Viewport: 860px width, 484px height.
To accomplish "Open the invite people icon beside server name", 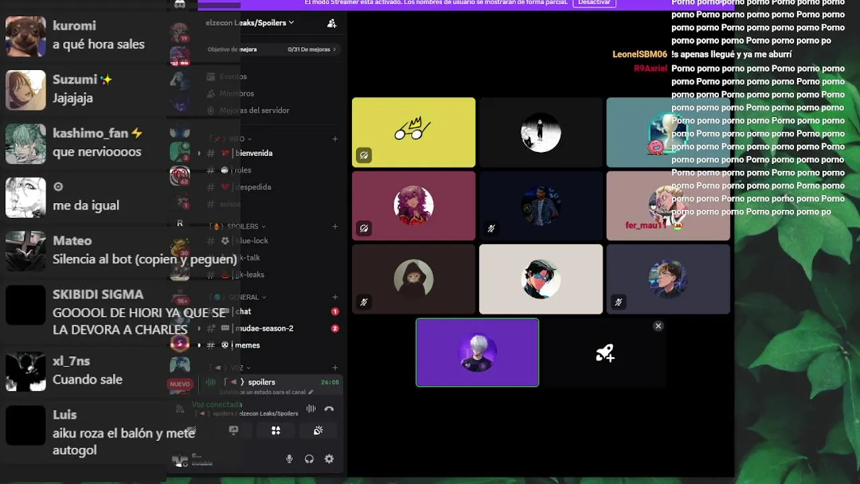I will pyautogui.click(x=331, y=23).
